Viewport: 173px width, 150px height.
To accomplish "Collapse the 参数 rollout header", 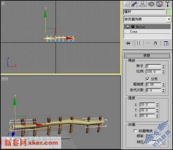I will coord(147,56).
